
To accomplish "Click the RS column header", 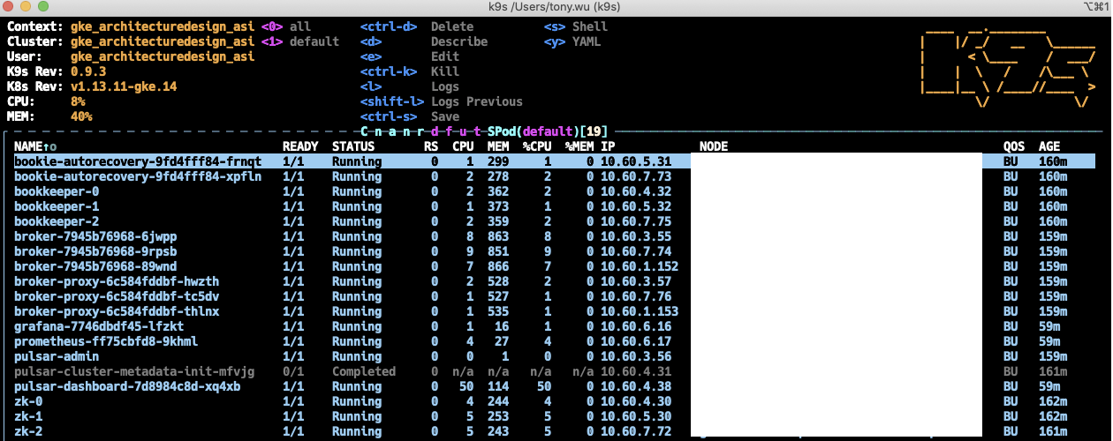I will pos(431,146).
